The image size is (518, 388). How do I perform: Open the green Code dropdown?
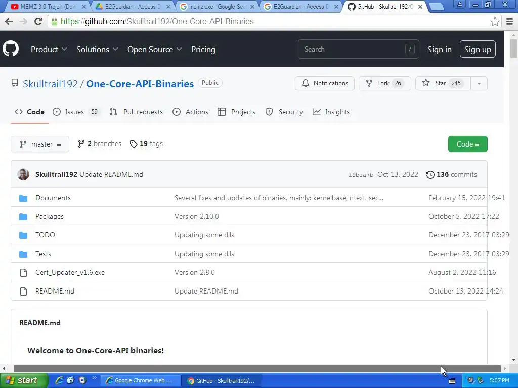(467, 144)
